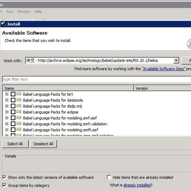Click the category icon for Babel Language Packs for dsdp.mtj

pos(19,106)
